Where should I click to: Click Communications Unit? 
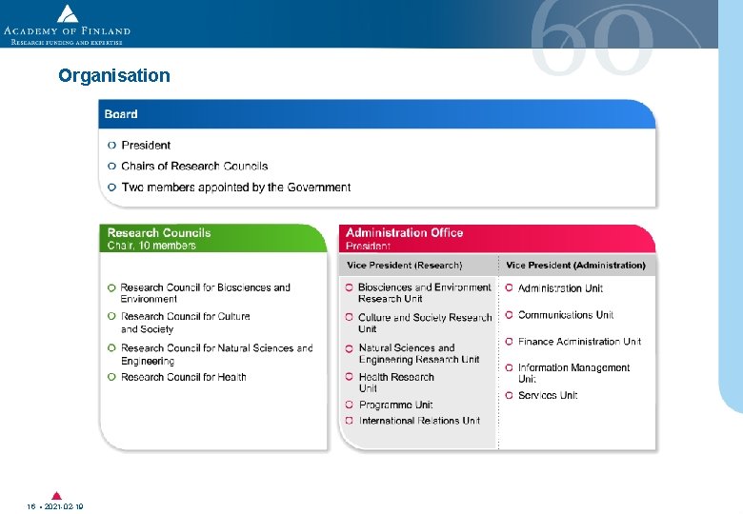tap(566, 315)
